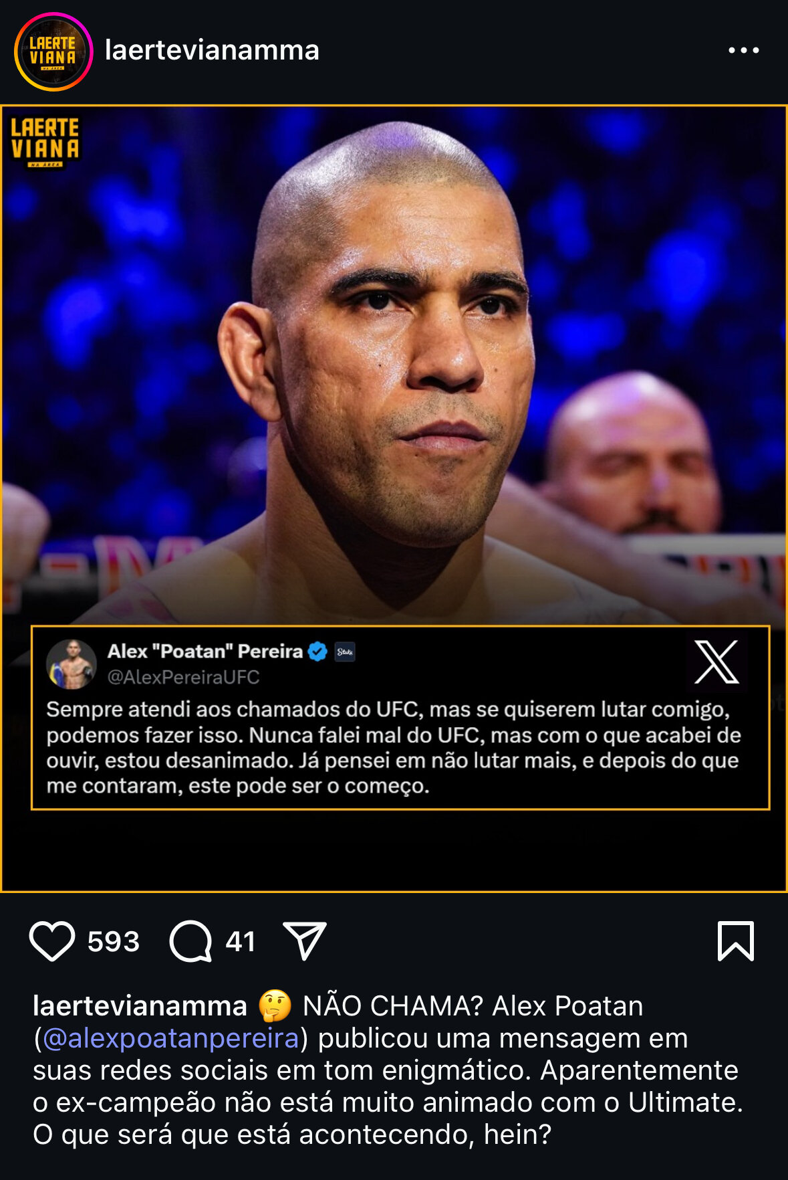
Task: Tap the X logo in tweet card
Action: (716, 662)
